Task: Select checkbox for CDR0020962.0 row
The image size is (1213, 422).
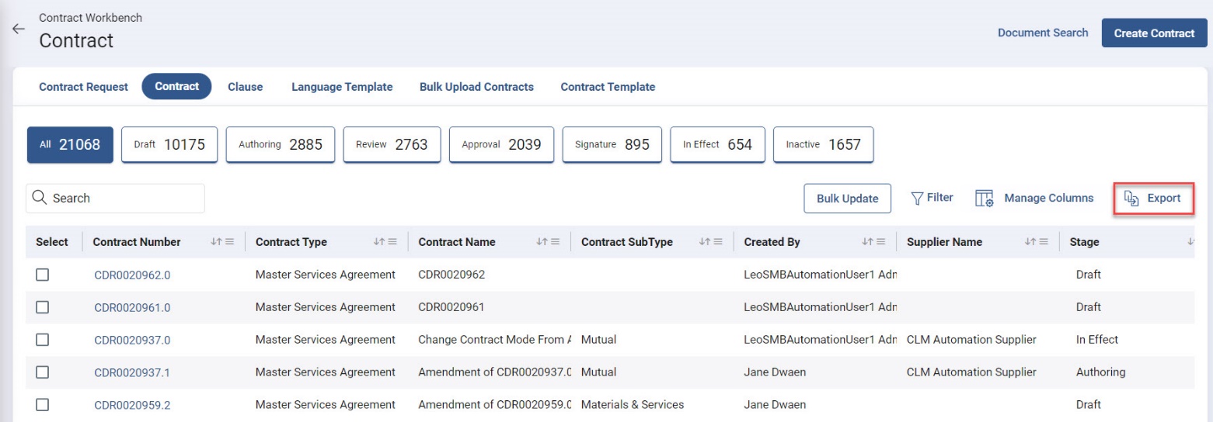Action: click(x=43, y=275)
